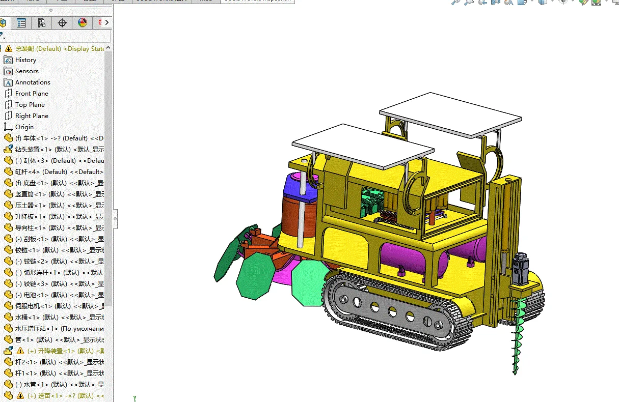This screenshot has width=619, height=402.
Task: Open the DisplayManager color ball tab
Action: (83, 22)
